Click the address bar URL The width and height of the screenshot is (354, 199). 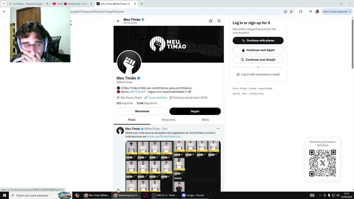(97, 12)
